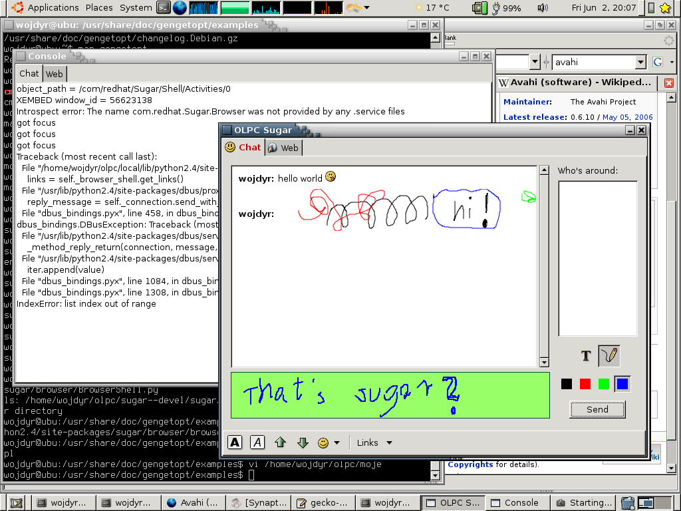Switch to the Web tab in OLPC Sugar
This screenshot has width=681, height=511.
pyautogui.click(x=283, y=148)
